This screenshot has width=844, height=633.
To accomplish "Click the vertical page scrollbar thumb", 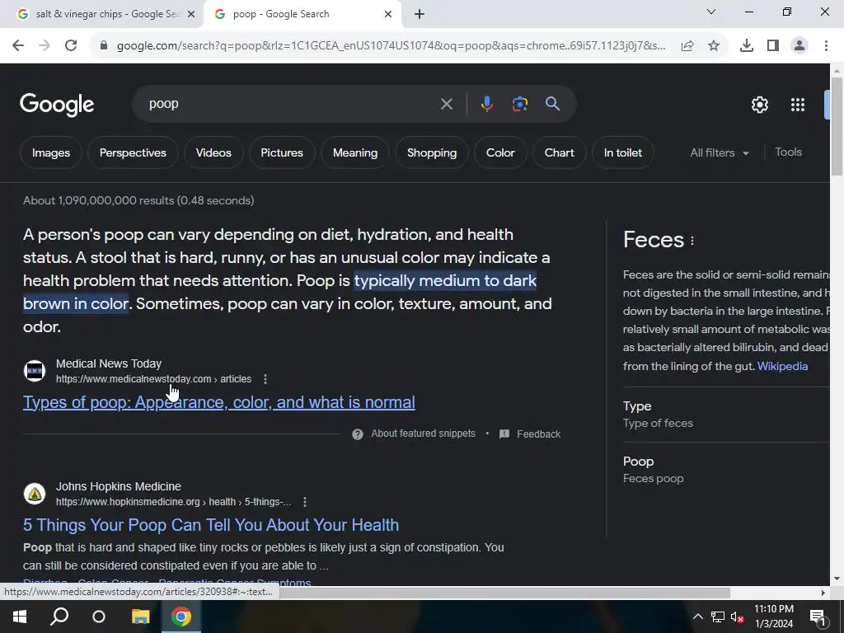I will pos(837,126).
